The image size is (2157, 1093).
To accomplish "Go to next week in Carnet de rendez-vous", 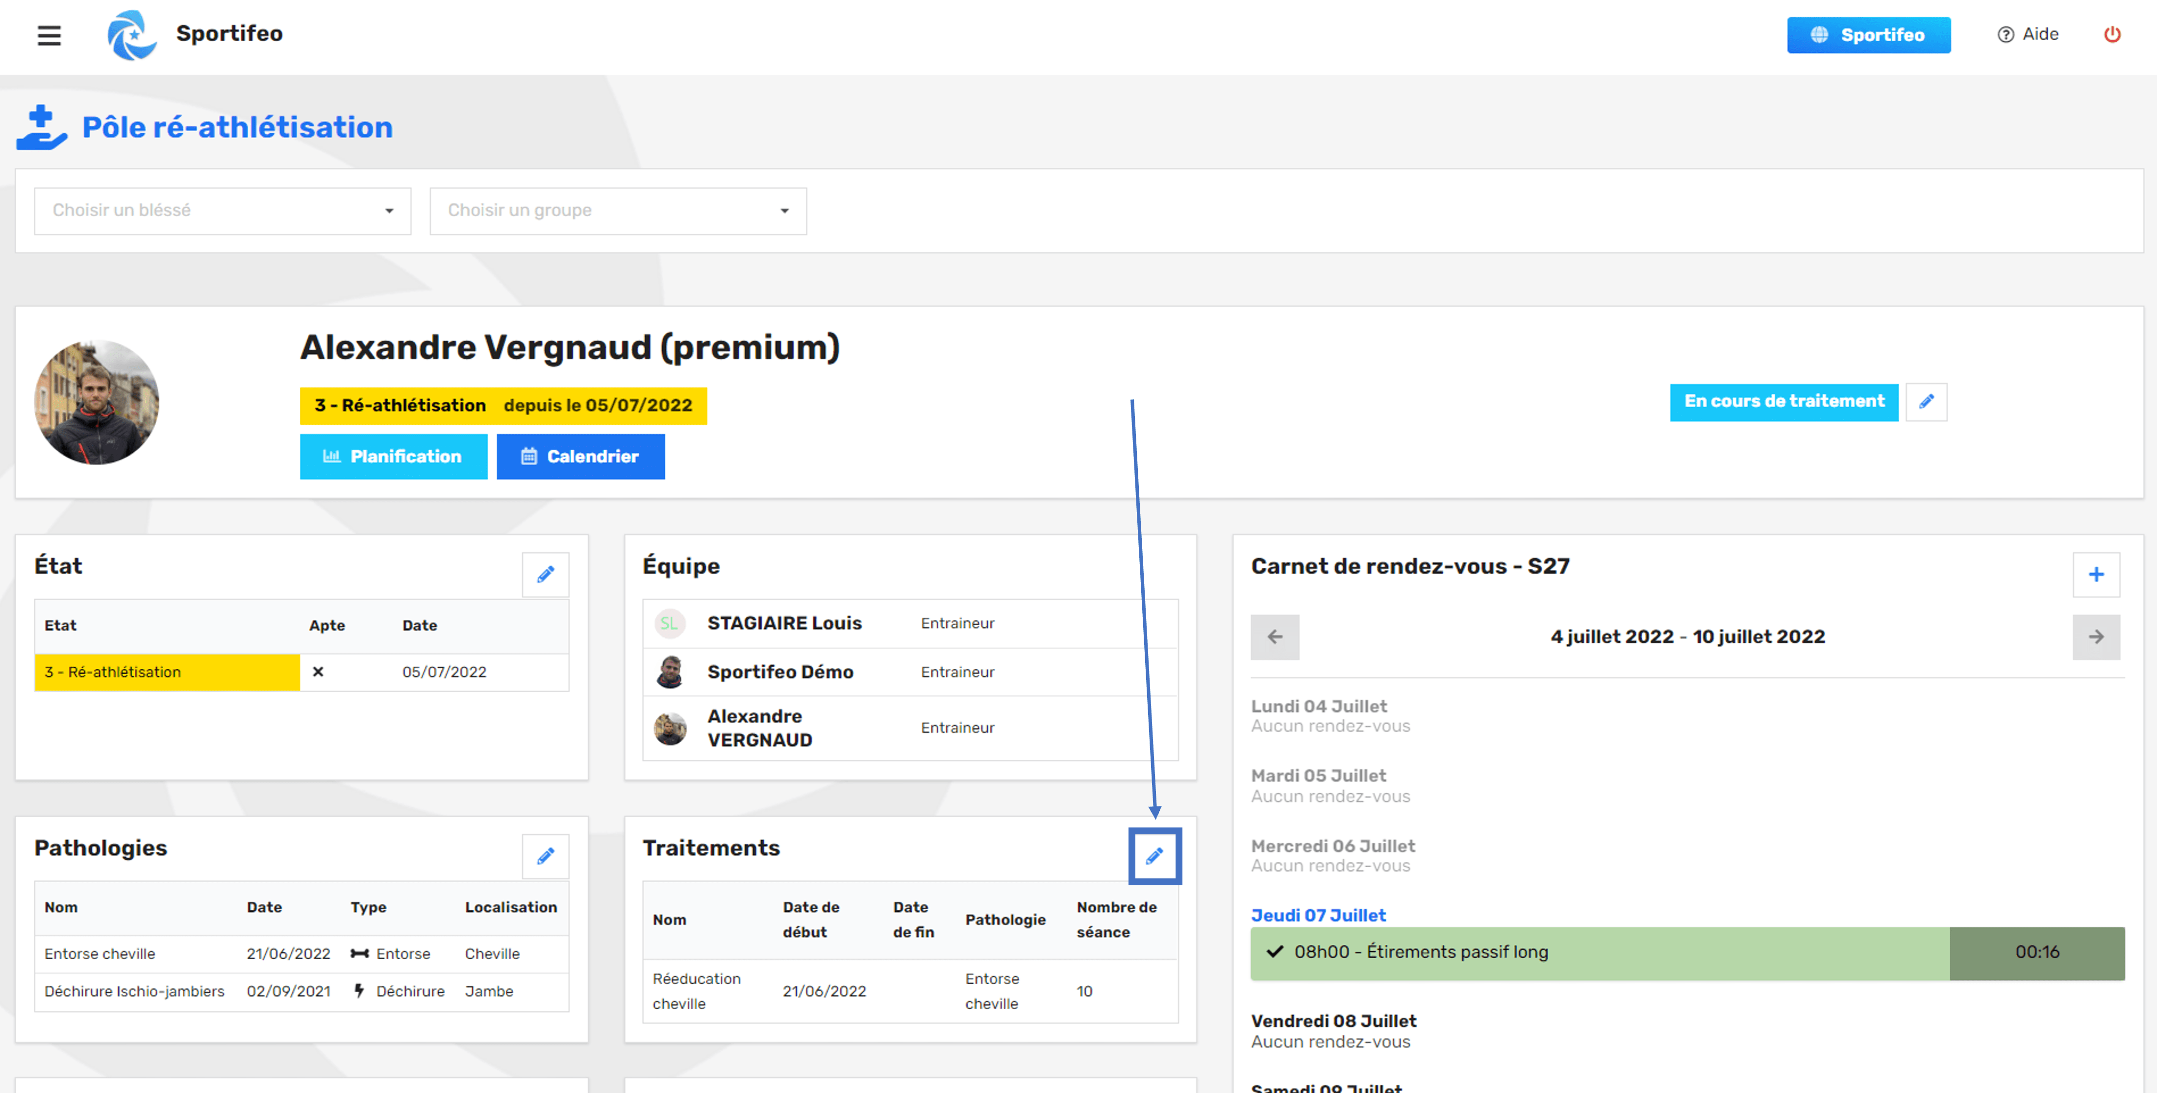I will click(2096, 637).
